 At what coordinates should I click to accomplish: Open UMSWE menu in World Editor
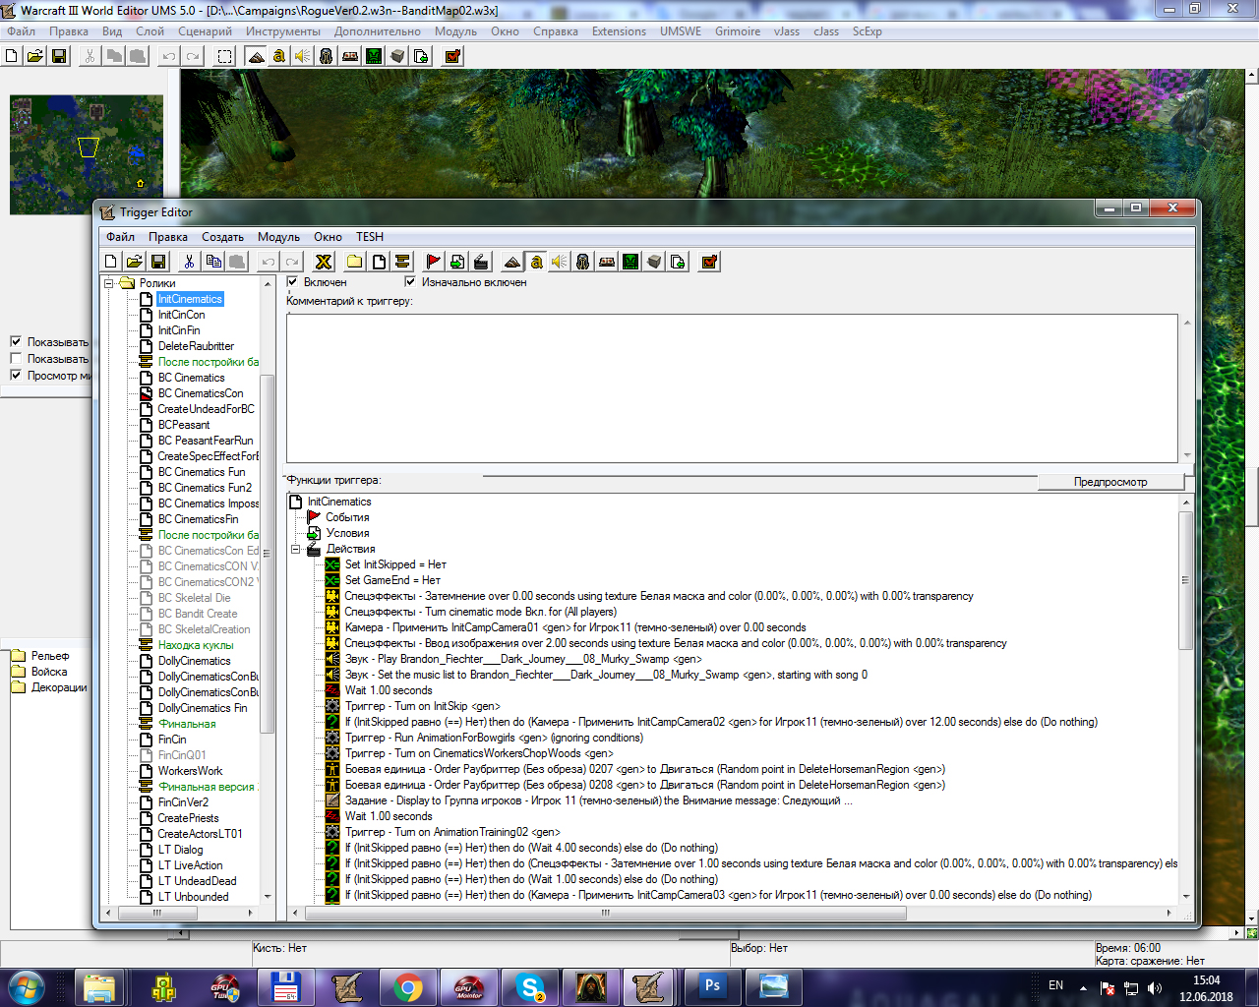point(681,31)
